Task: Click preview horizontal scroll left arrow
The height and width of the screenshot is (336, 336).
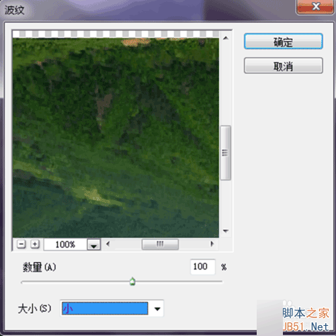Action: pyautogui.click(x=108, y=244)
